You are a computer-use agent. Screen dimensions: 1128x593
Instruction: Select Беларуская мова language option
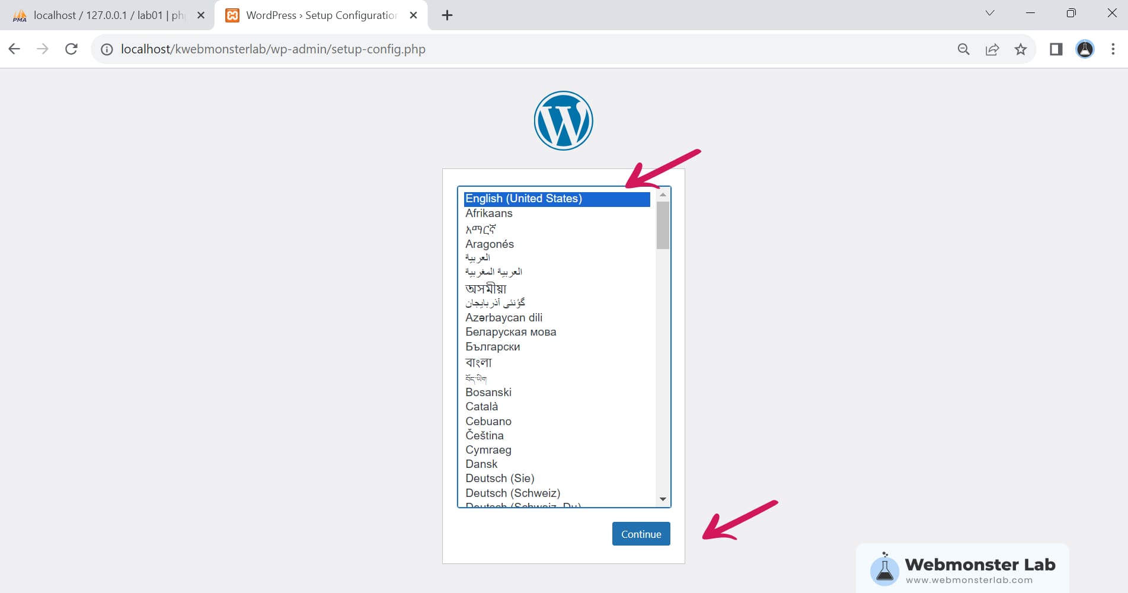557,332
